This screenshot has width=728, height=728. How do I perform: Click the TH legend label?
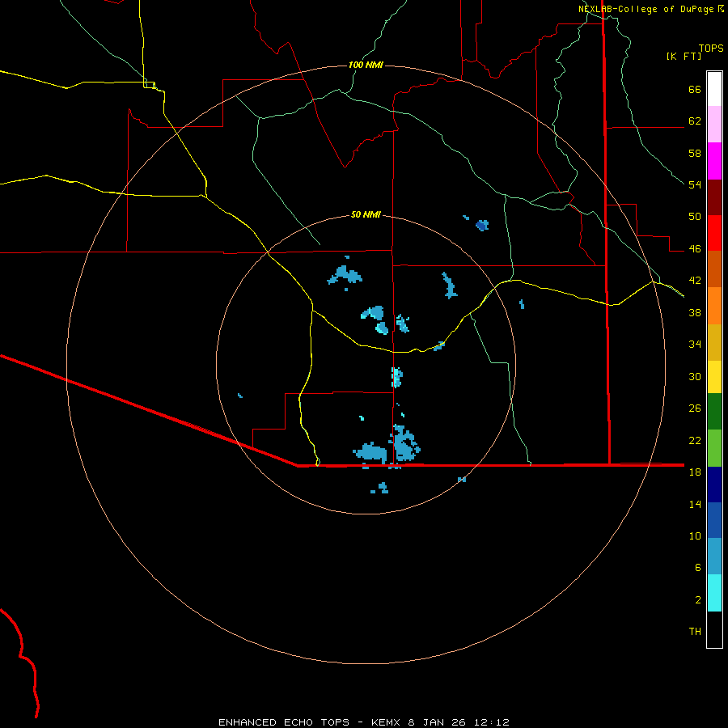tap(695, 632)
